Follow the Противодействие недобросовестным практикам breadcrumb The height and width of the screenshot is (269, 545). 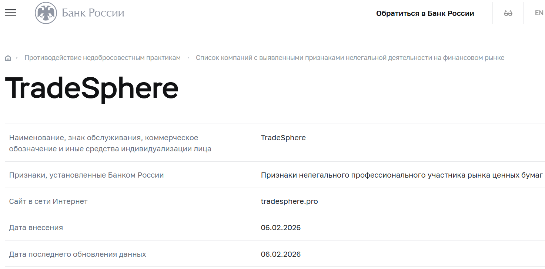pyautogui.click(x=102, y=57)
